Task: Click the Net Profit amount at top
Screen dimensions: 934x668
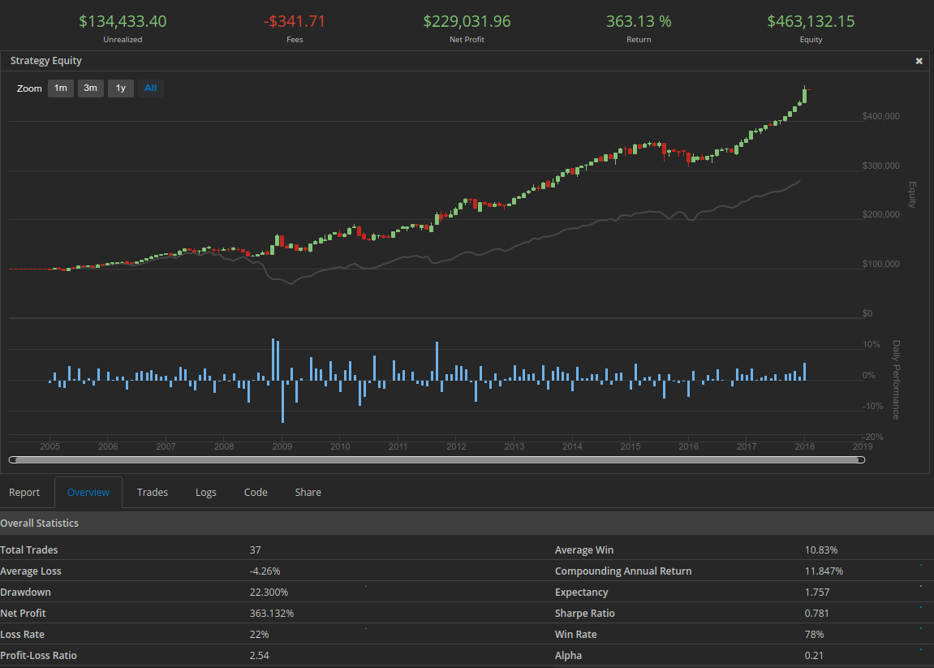Action: [467, 22]
